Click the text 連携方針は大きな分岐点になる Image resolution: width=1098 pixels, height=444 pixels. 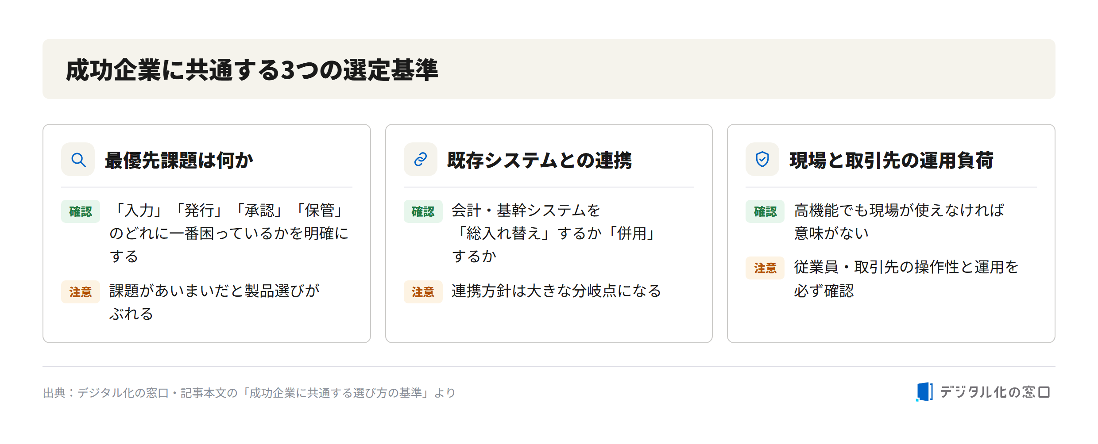[x=556, y=291]
